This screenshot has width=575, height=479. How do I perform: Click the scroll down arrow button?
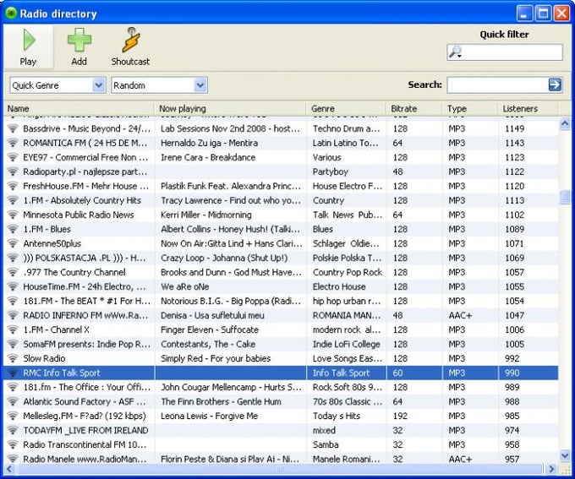[565, 457]
